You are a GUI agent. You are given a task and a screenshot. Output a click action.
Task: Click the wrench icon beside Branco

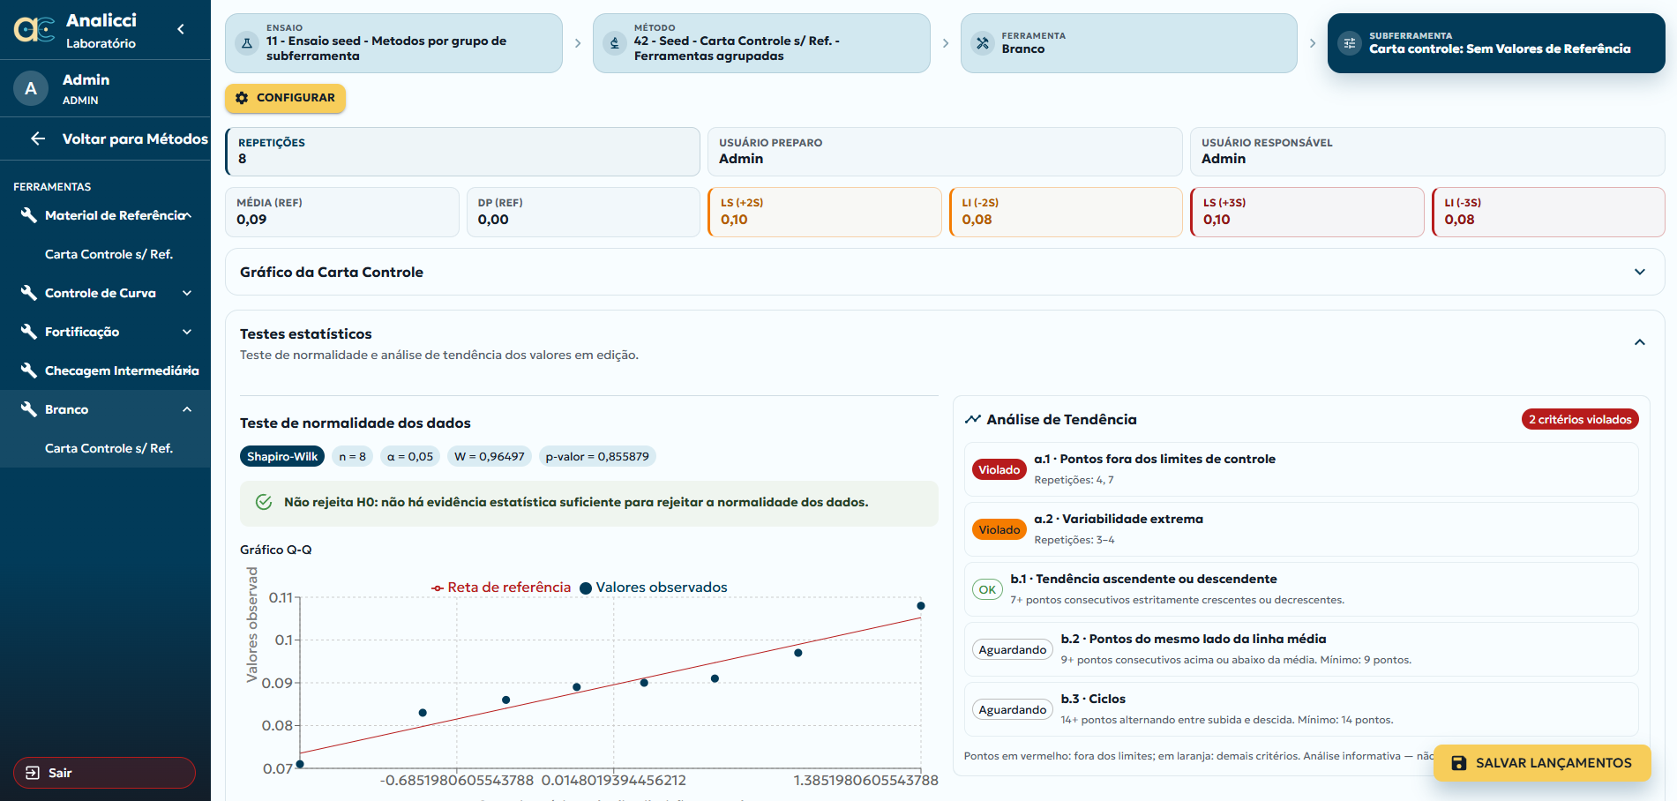28,409
